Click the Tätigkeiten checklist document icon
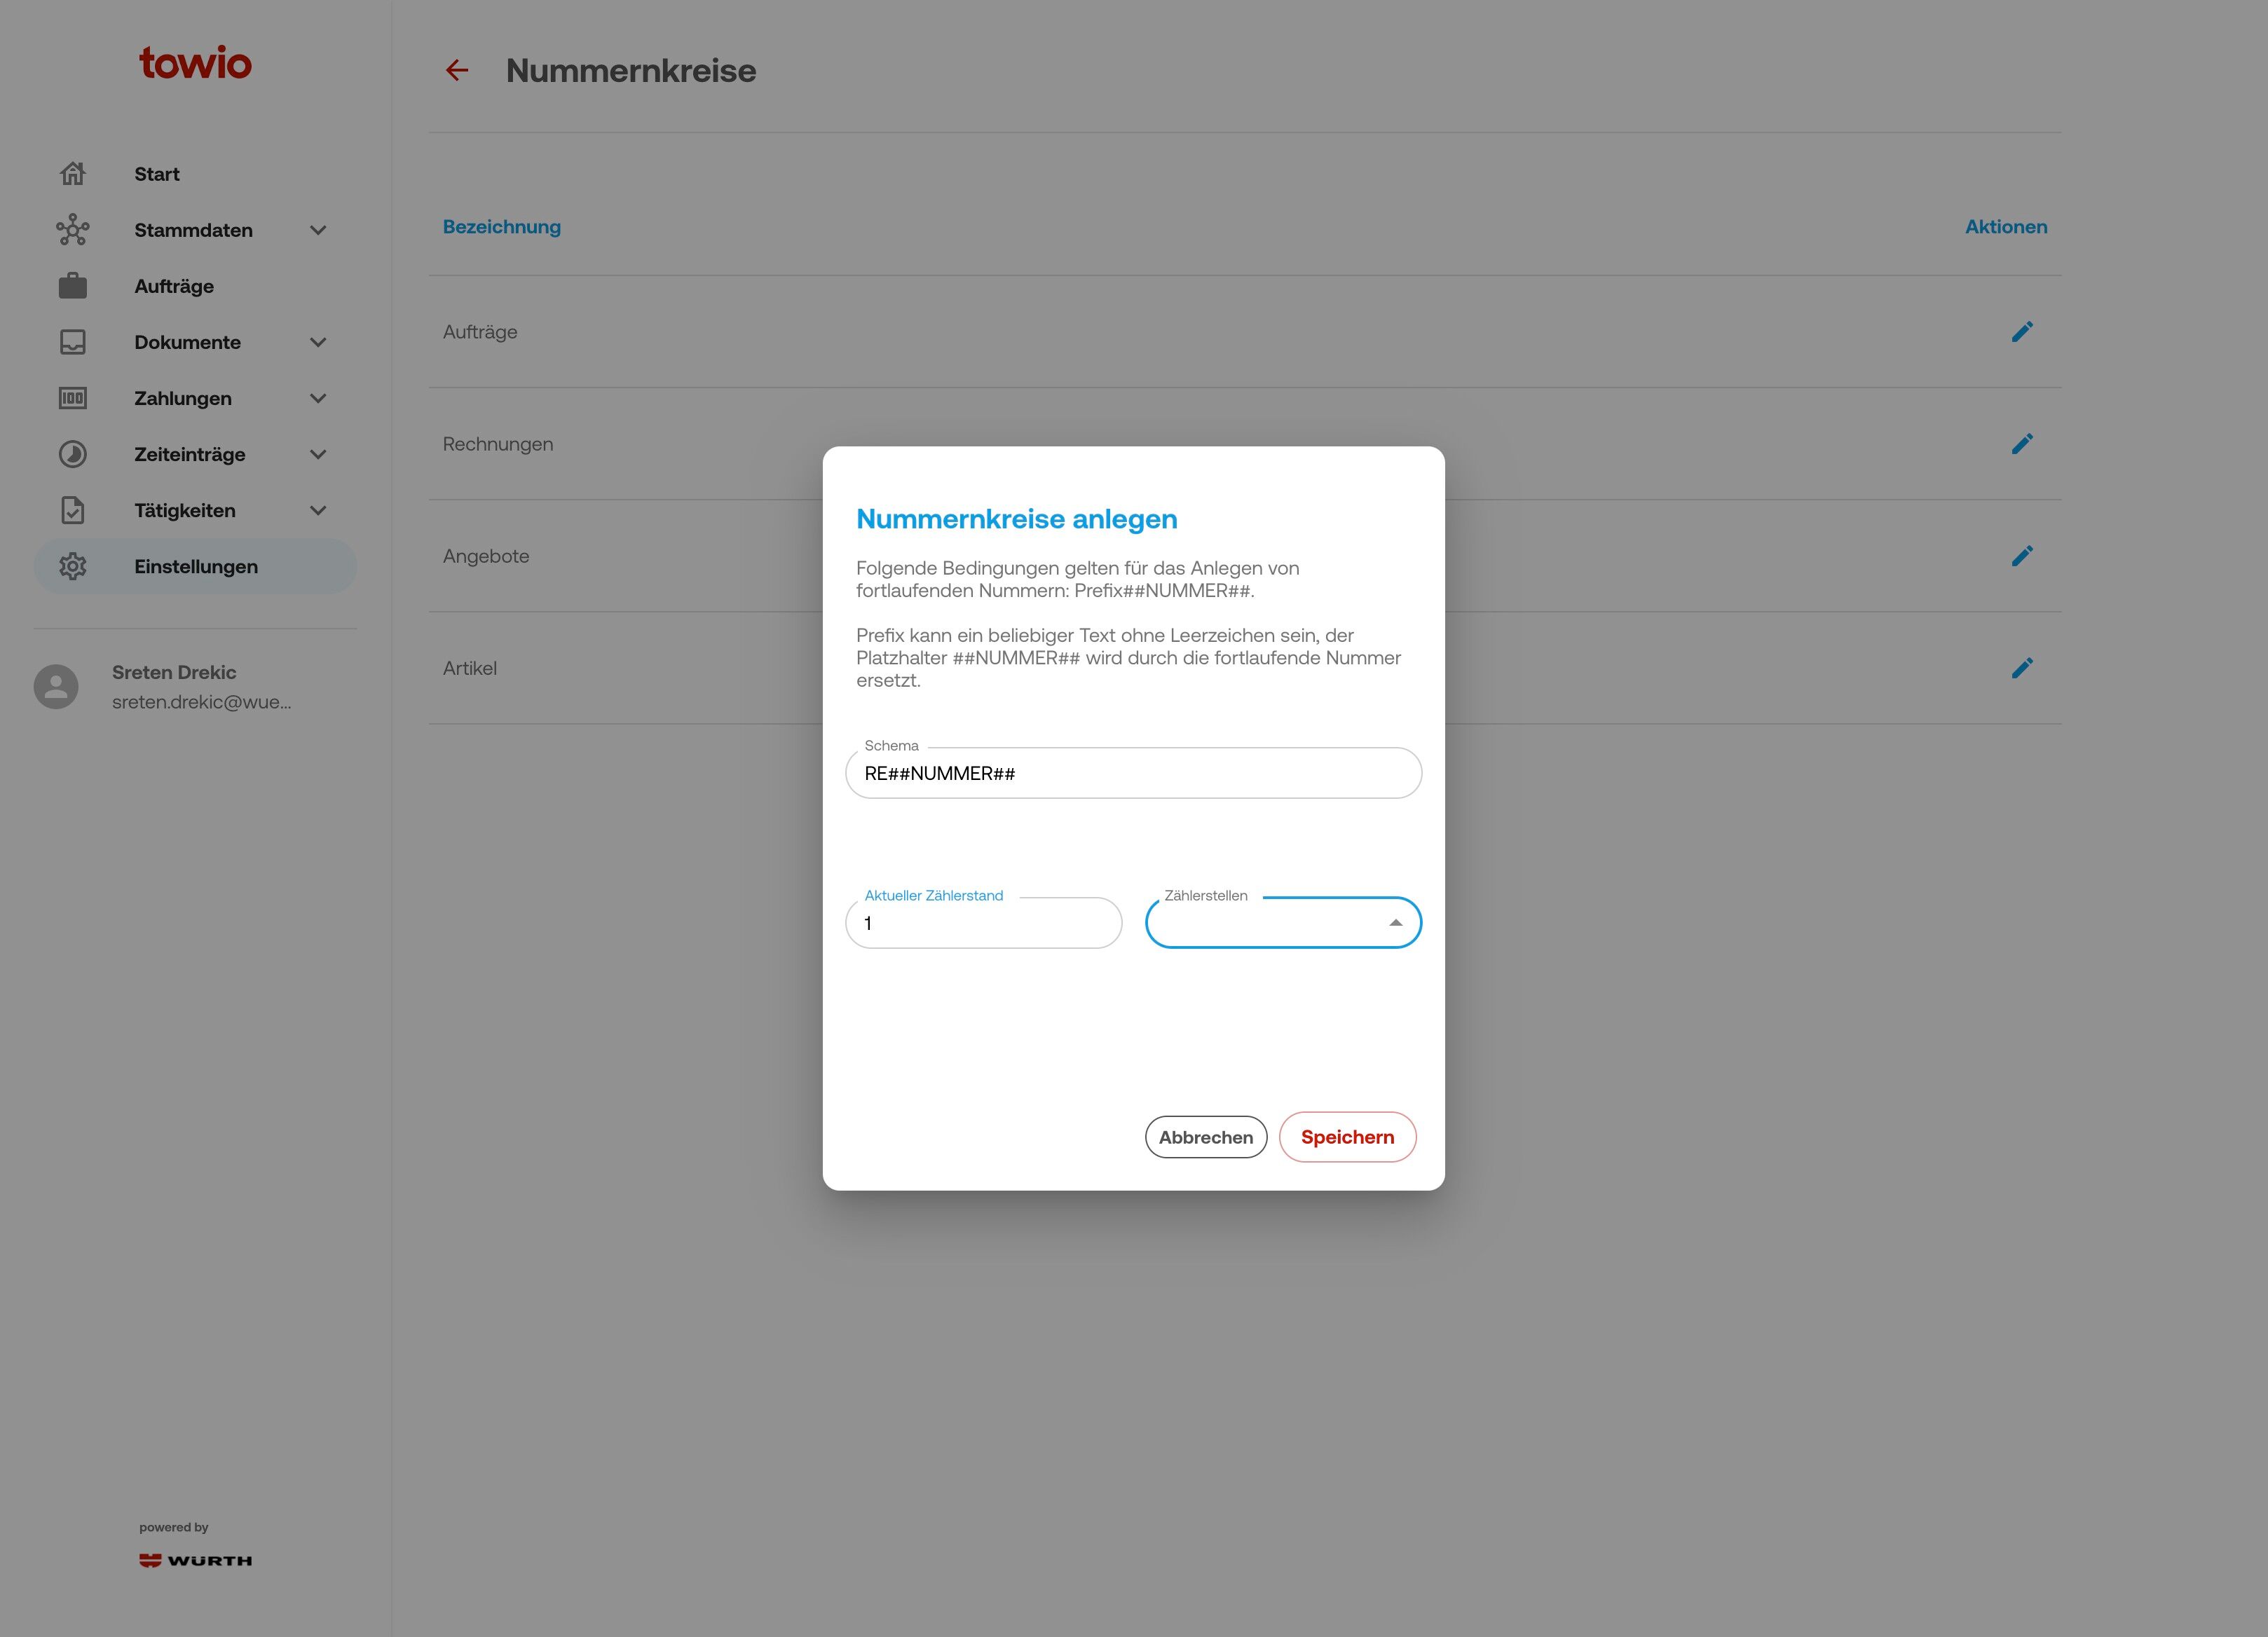This screenshot has width=2268, height=1637. 72,510
